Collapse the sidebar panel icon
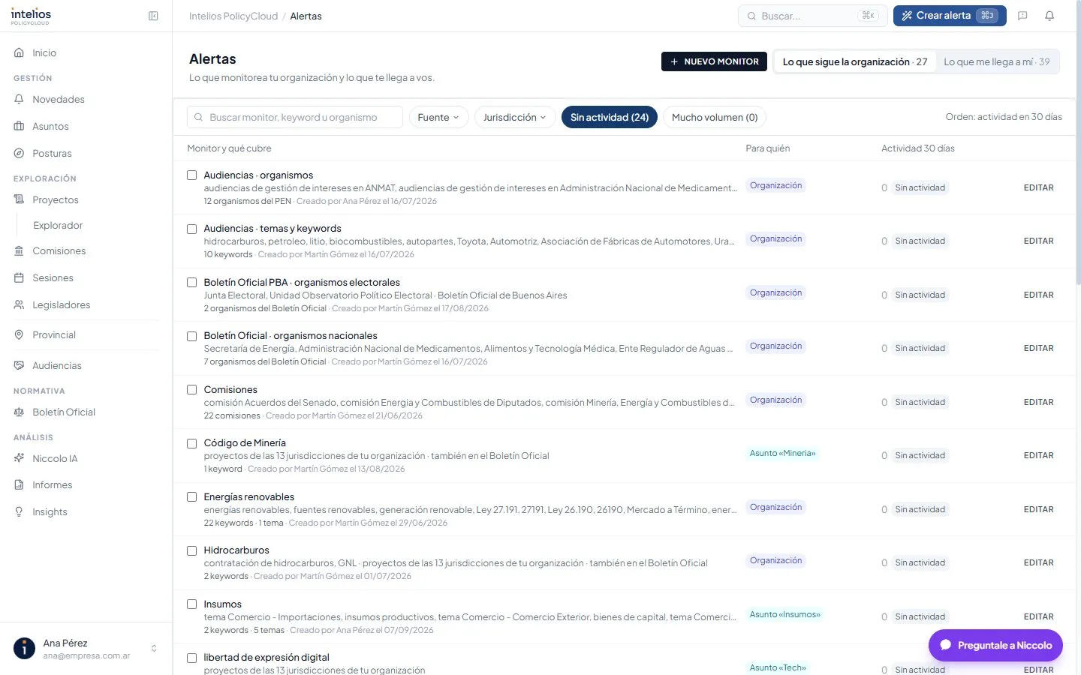This screenshot has height=675, width=1081. pos(153,16)
